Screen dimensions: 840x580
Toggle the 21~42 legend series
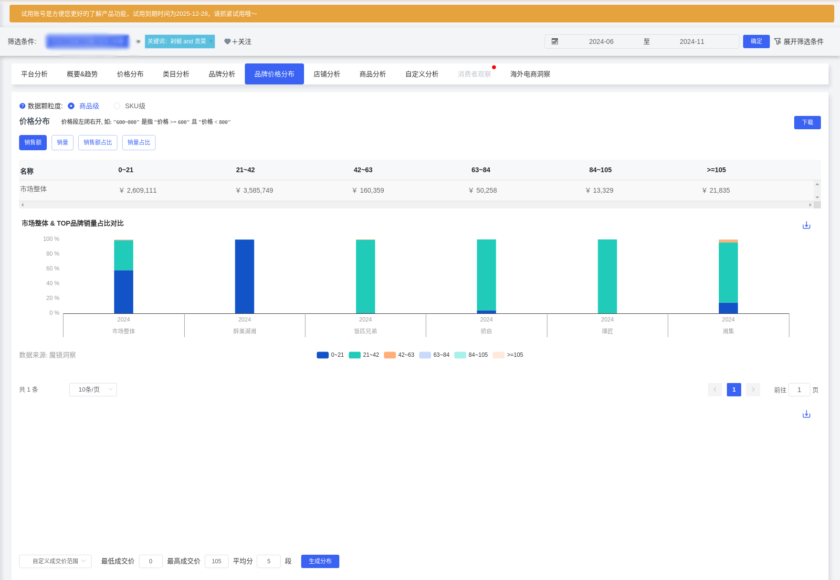click(x=364, y=355)
